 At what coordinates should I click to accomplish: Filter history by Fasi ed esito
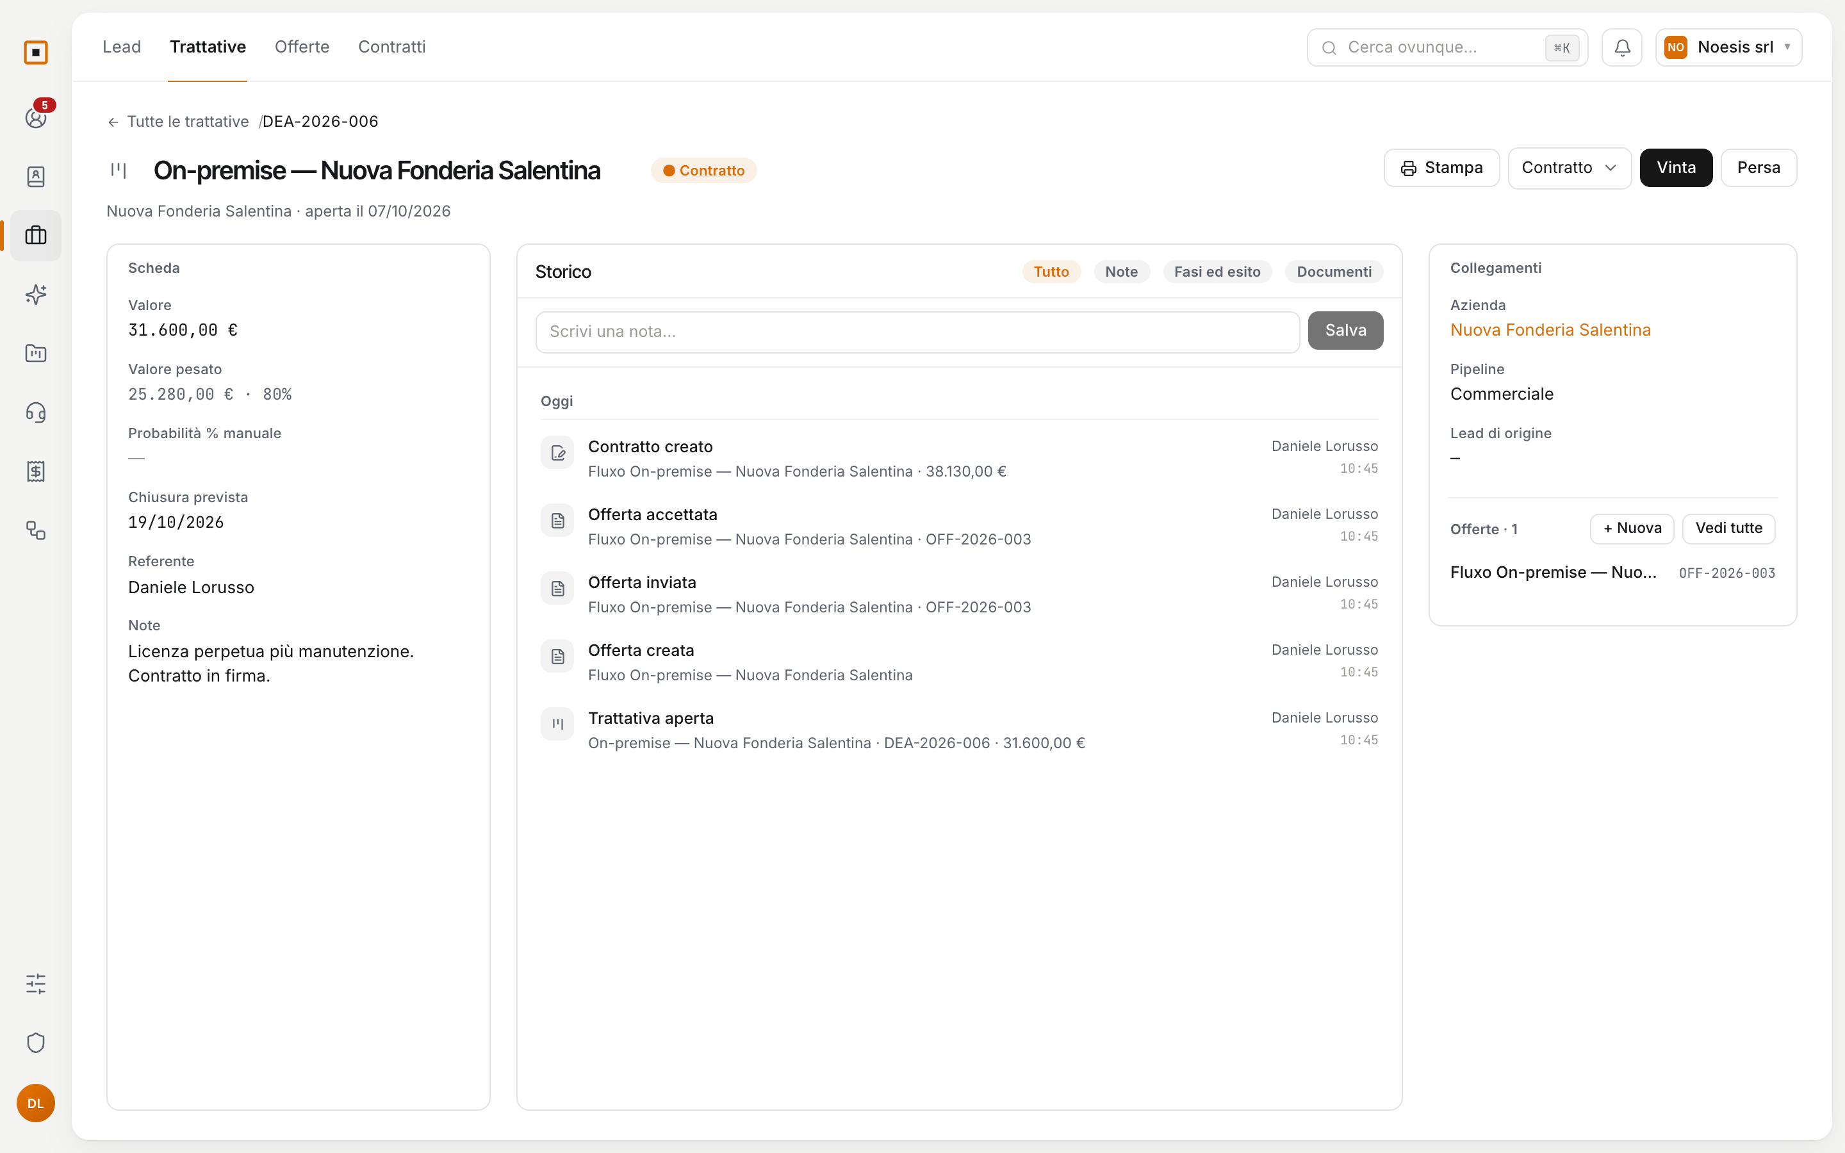(x=1217, y=272)
